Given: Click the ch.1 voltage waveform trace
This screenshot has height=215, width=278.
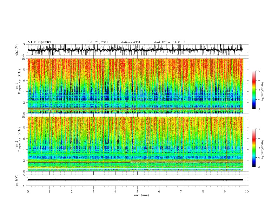Looking at the screenshot, I should [135, 50].
